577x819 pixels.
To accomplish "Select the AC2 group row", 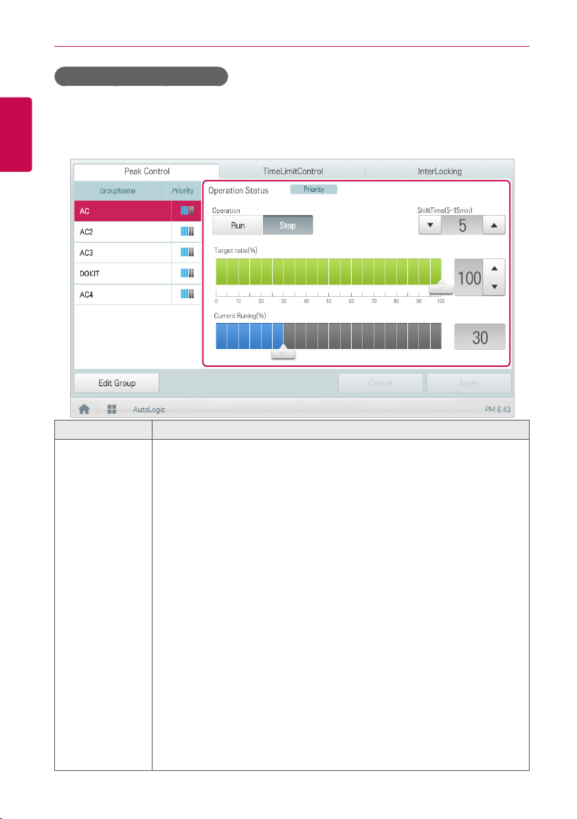I will [137, 232].
